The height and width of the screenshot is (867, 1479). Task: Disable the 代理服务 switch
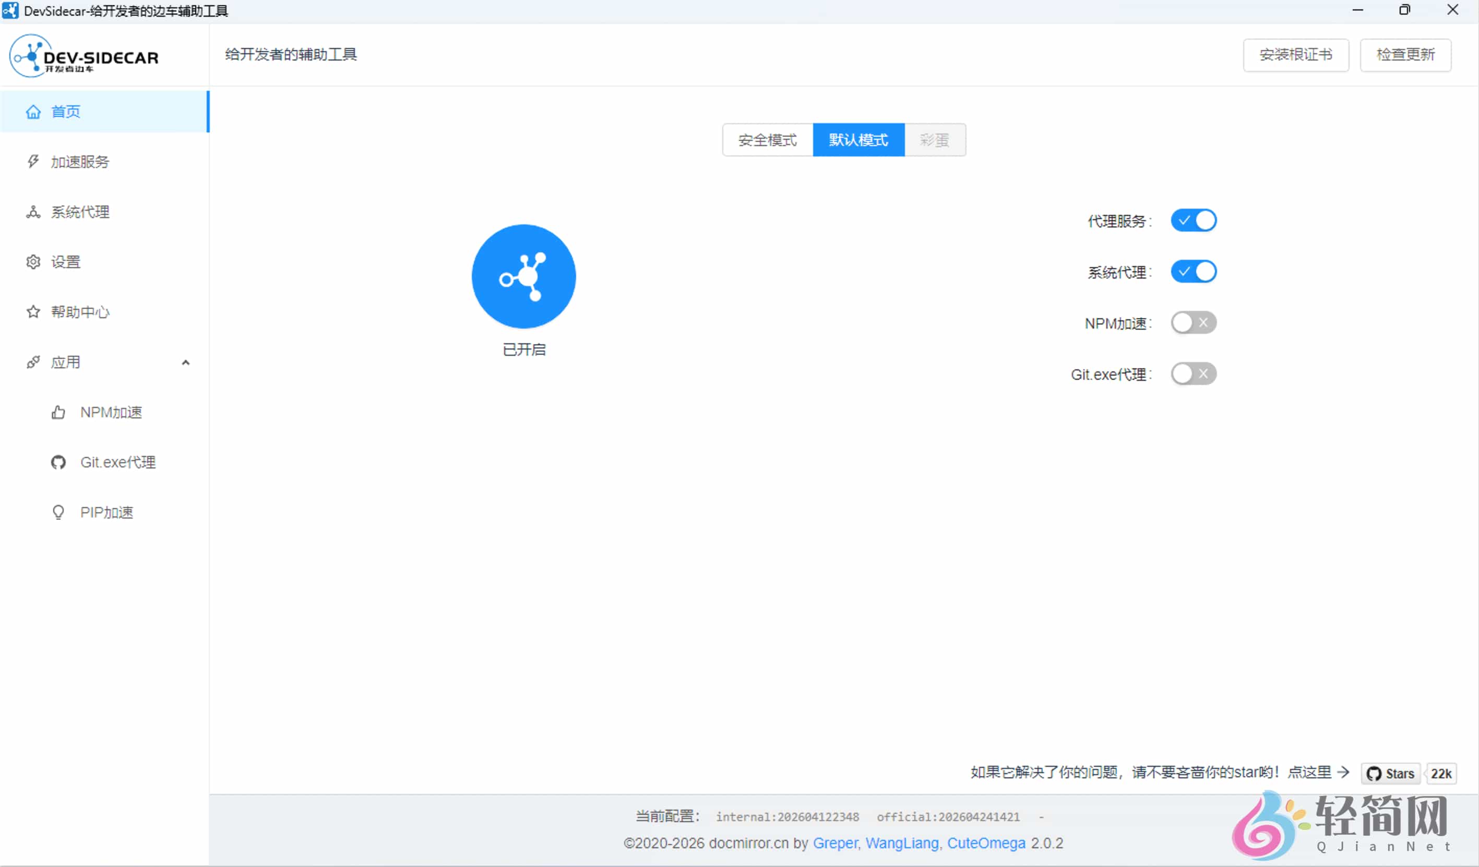click(x=1194, y=220)
